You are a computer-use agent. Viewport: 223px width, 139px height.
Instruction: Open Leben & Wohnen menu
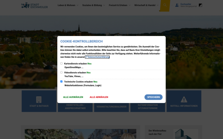(x=67, y=5)
